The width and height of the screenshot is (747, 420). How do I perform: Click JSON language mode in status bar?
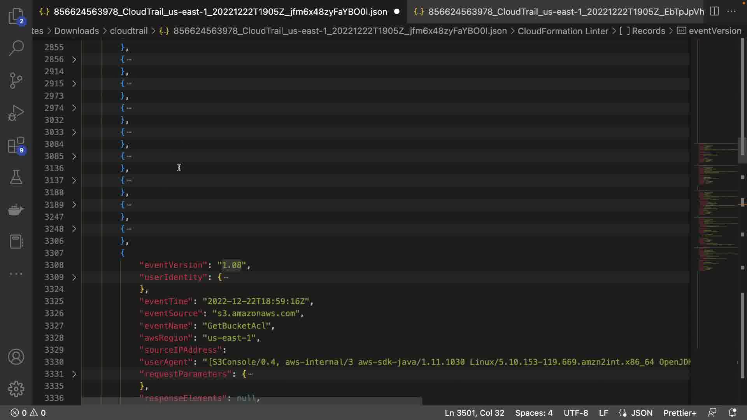[x=641, y=413]
